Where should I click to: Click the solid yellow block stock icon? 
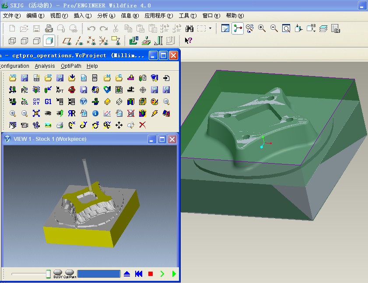click(x=107, y=101)
